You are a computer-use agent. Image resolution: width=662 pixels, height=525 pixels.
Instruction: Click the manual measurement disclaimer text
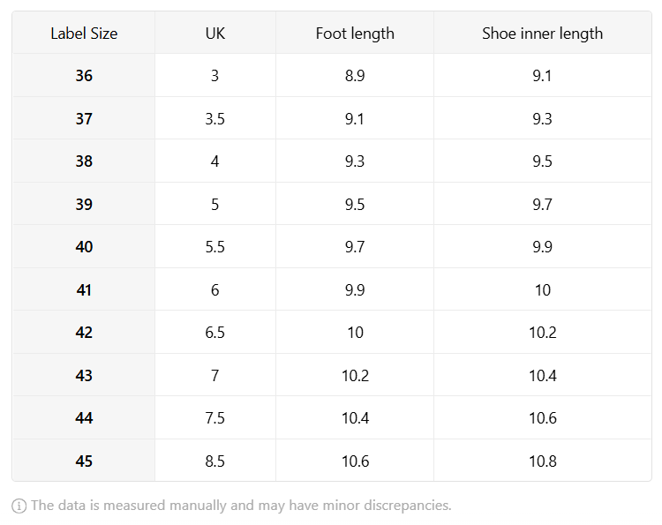[241, 506]
